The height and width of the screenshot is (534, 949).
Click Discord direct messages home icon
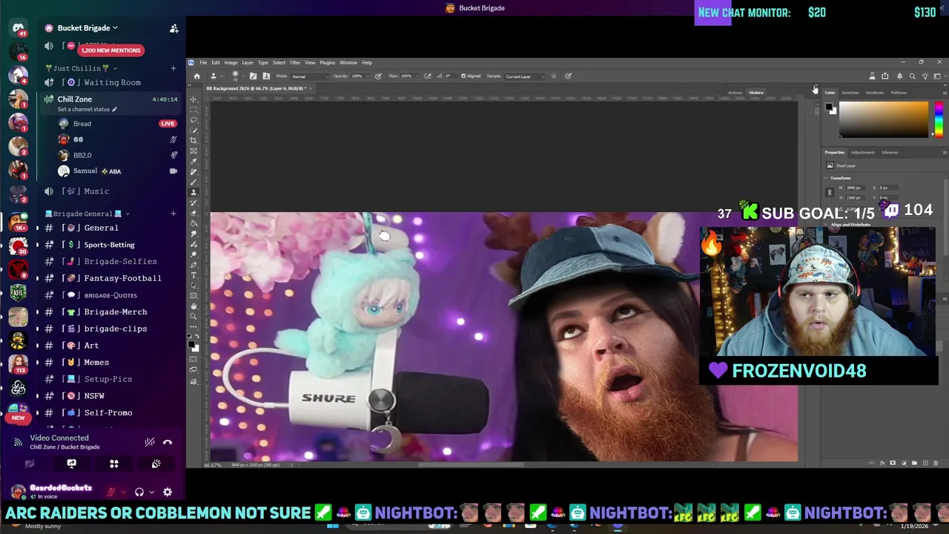(19, 29)
